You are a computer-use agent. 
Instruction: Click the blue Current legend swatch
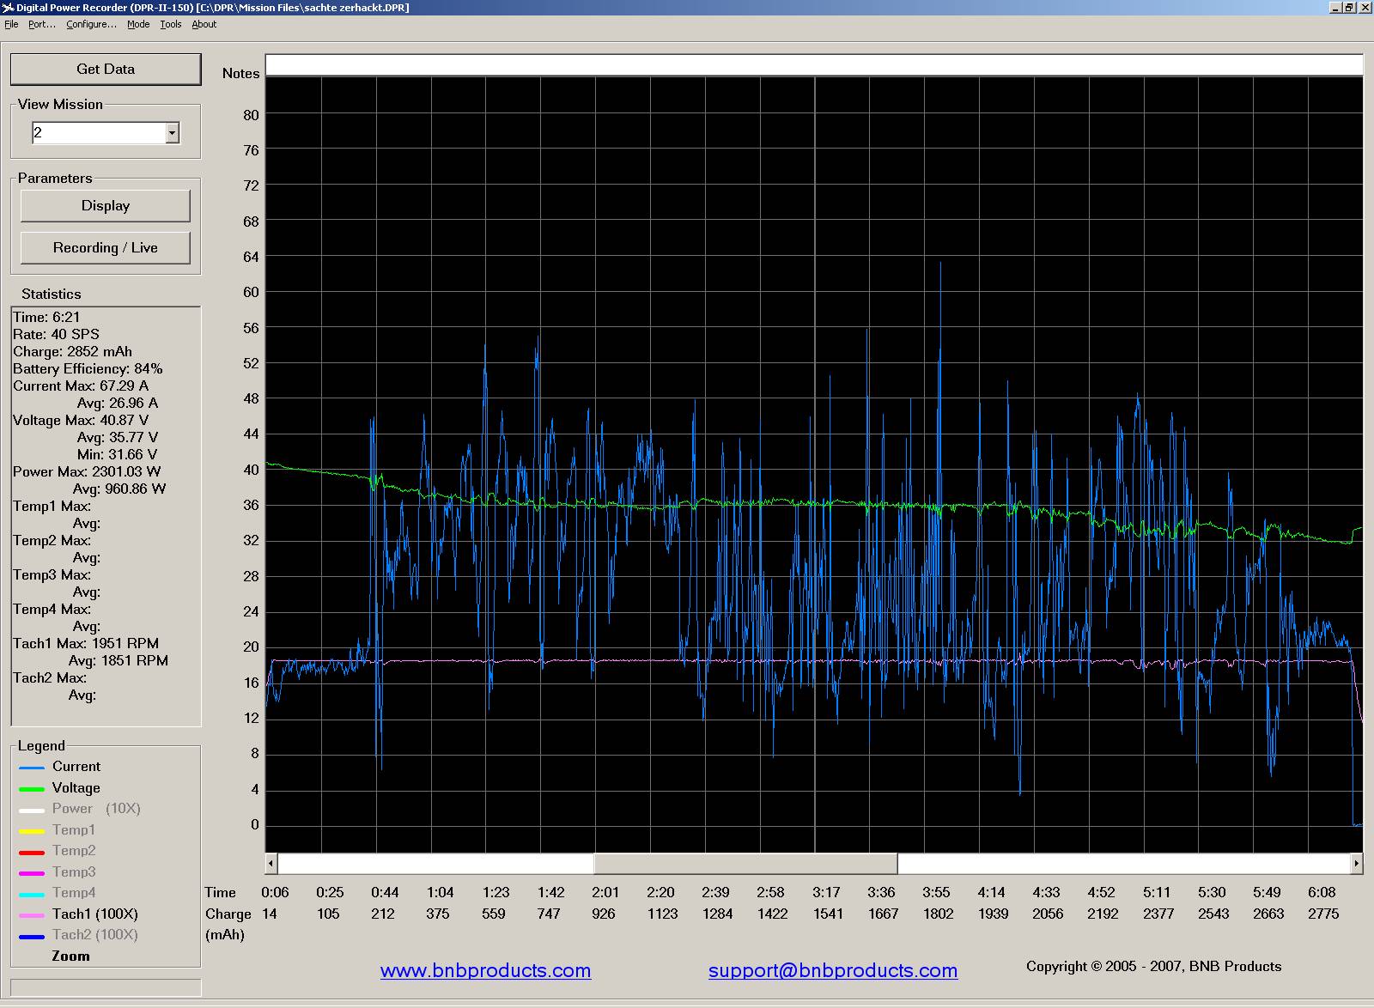[32, 768]
